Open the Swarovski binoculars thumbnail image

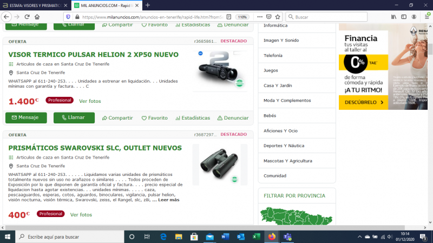point(220,165)
